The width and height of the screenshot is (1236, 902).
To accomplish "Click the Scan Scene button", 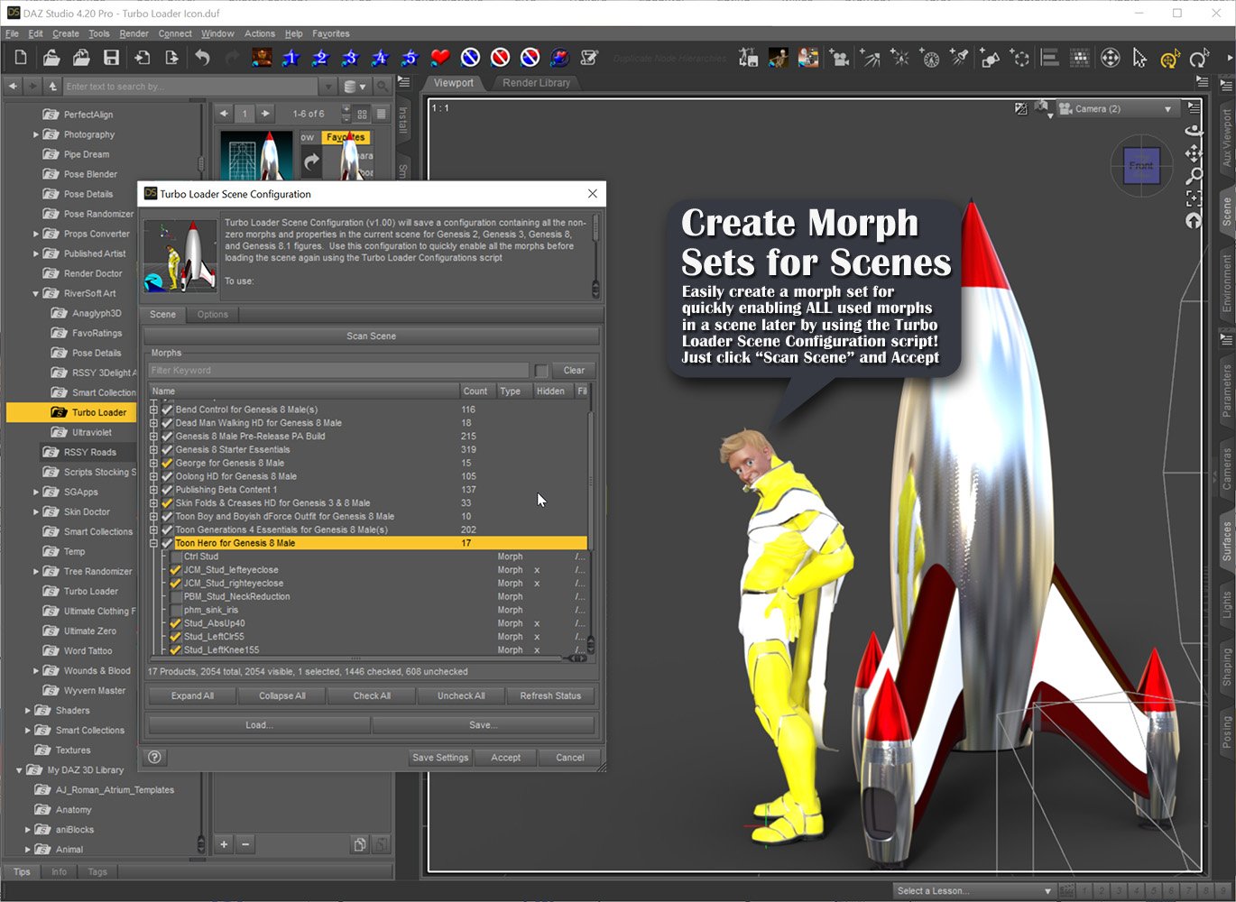I will [x=371, y=336].
